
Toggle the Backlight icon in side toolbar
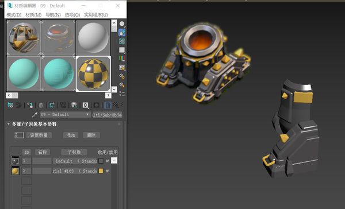click(122, 33)
